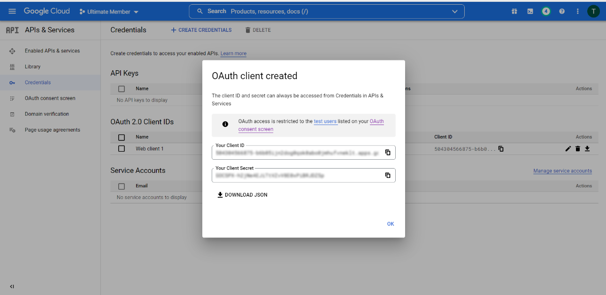Toggle the Service Accounts header checkbox

tap(122, 186)
